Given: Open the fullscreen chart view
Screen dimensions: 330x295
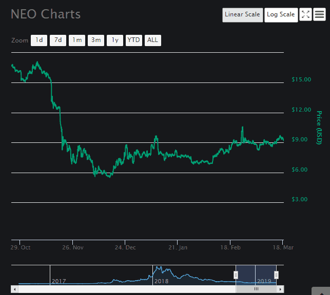Looking at the screenshot, I should click(x=305, y=14).
